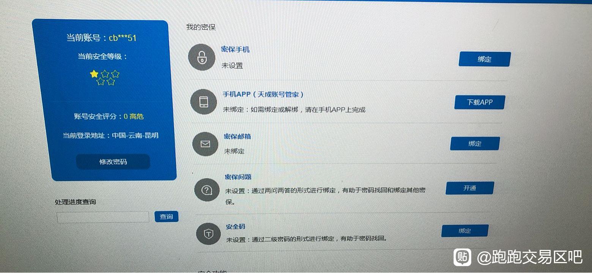
Task: Click the phone icon for 手机APP
Action: click(x=204, y=102)
